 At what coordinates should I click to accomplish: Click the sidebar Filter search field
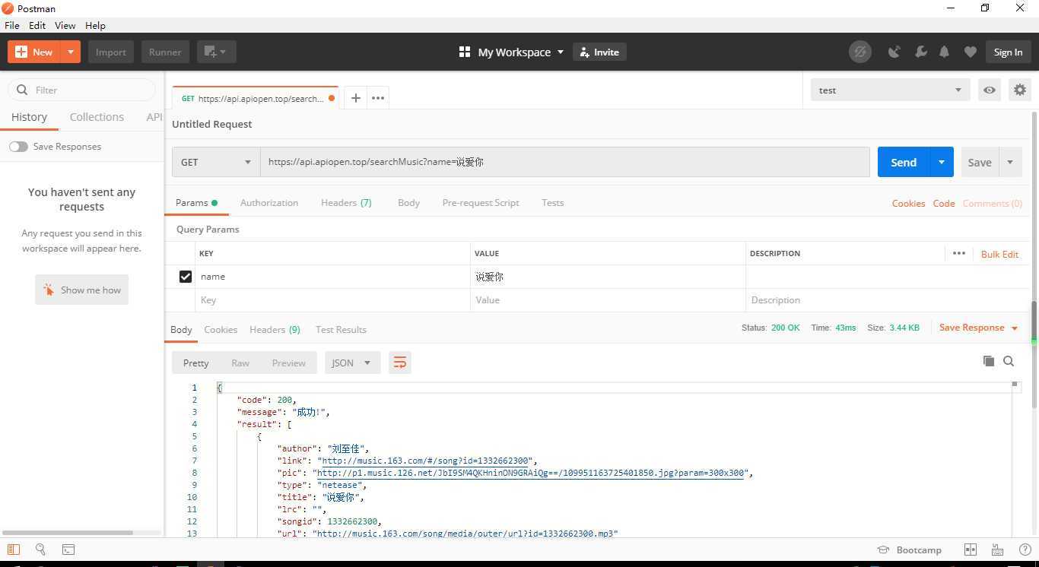pos(82,90)
